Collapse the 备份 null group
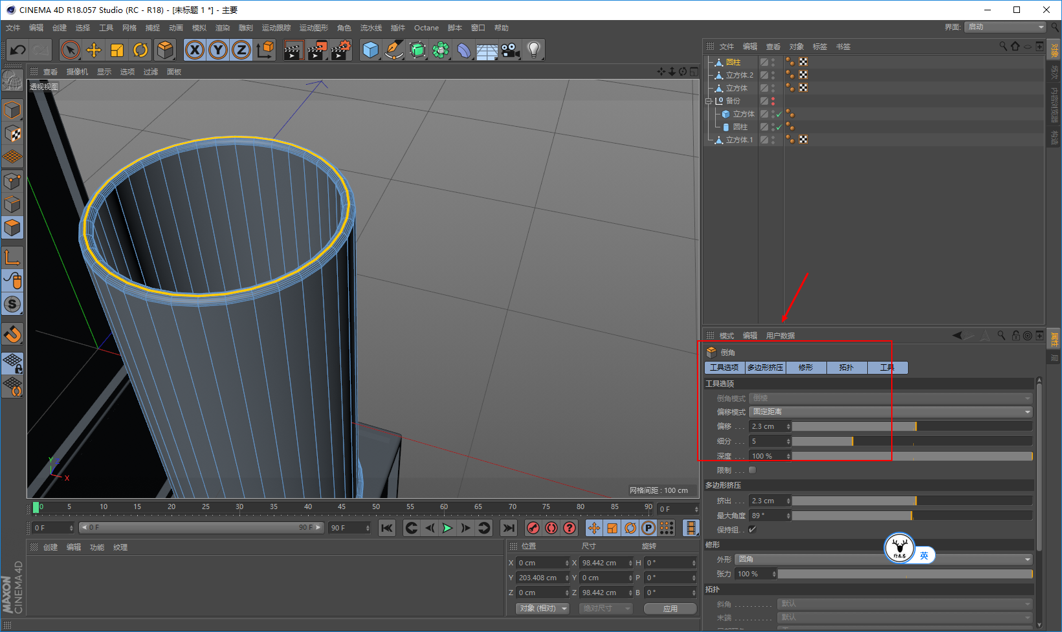1062x632 pixels. tap(709, 101)
